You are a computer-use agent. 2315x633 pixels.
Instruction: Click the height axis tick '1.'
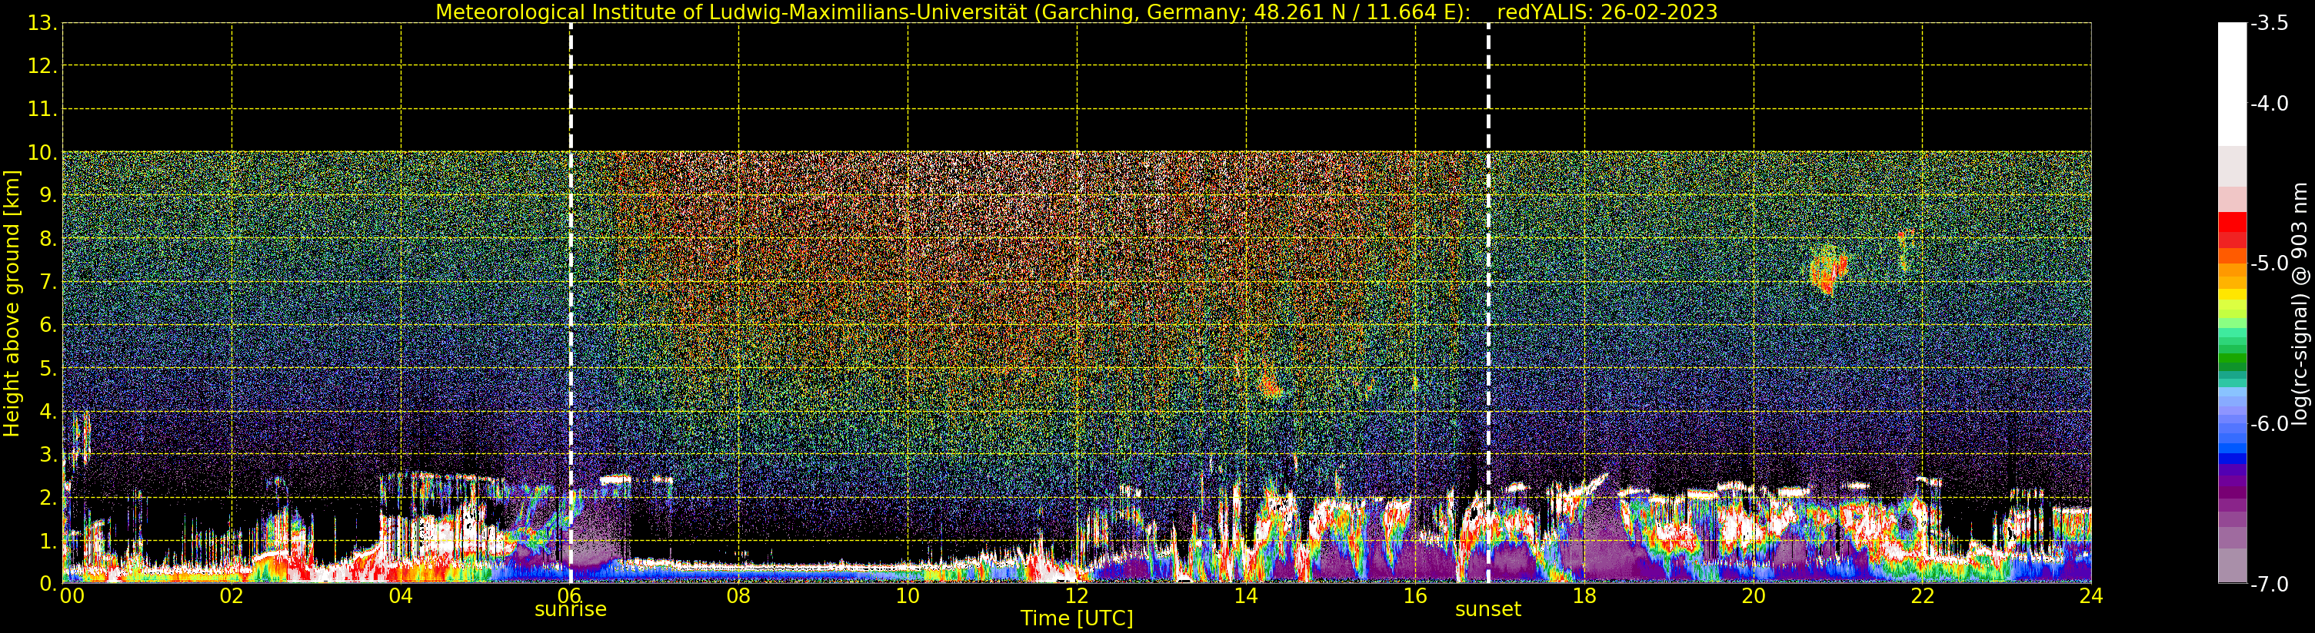tap(48, 541)
